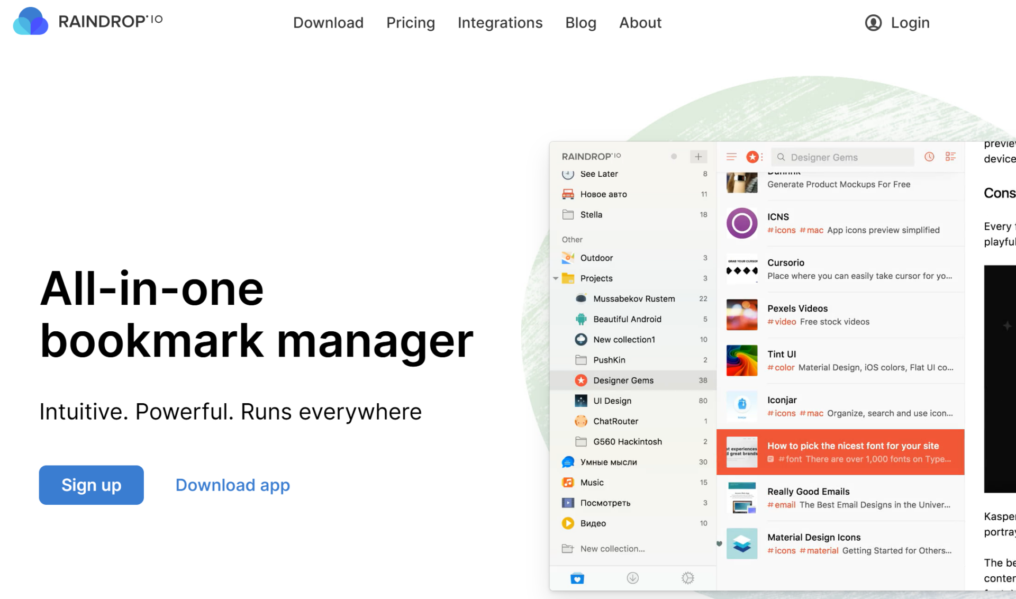Click the list view mode icon

[950, 157]
